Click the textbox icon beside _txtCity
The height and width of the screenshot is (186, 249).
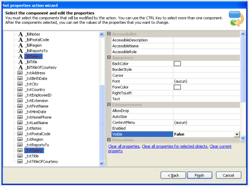point(20,84)
